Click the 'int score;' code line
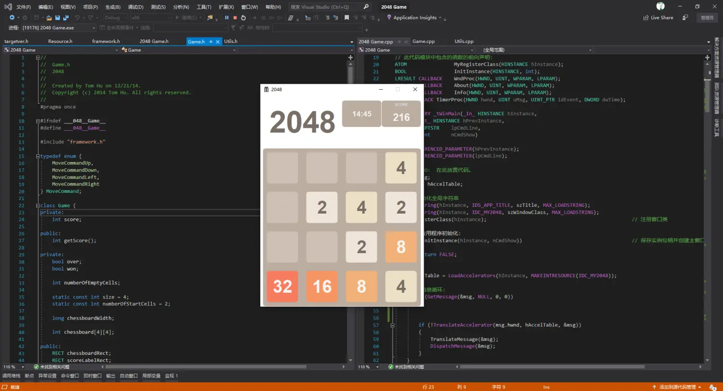This screenshot has height=391, width=723. (x=67, y=219)
